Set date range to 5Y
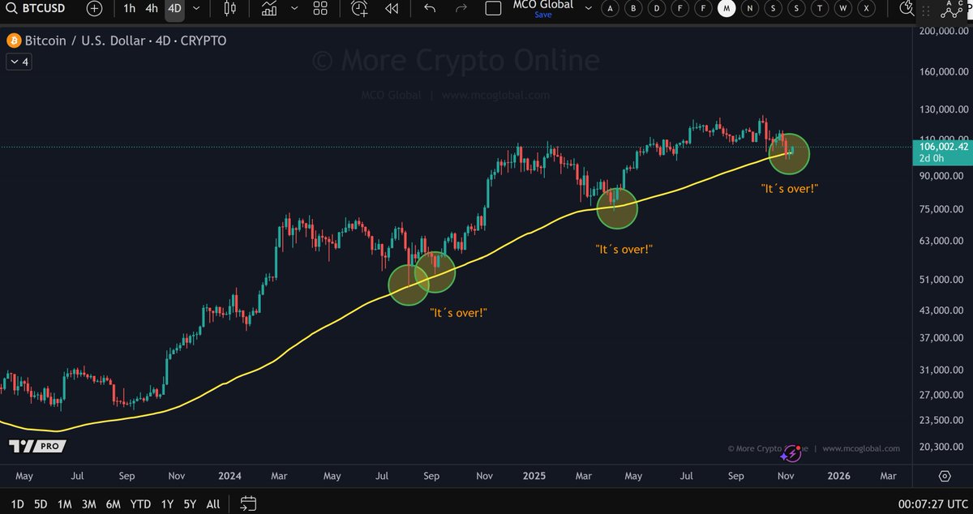 tap(190, 503)
